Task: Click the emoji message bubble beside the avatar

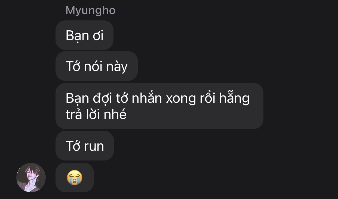Action: point(75,178)
